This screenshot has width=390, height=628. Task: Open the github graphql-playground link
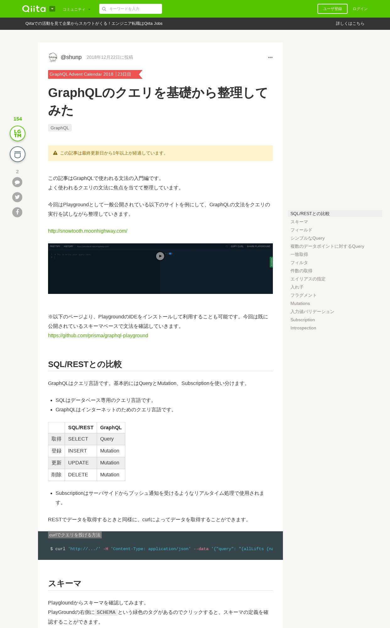click(x=98, y=335)
